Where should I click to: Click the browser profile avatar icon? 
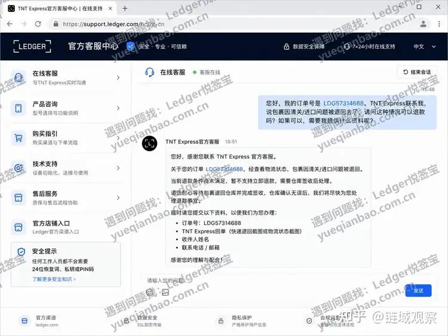pos(423,24)
